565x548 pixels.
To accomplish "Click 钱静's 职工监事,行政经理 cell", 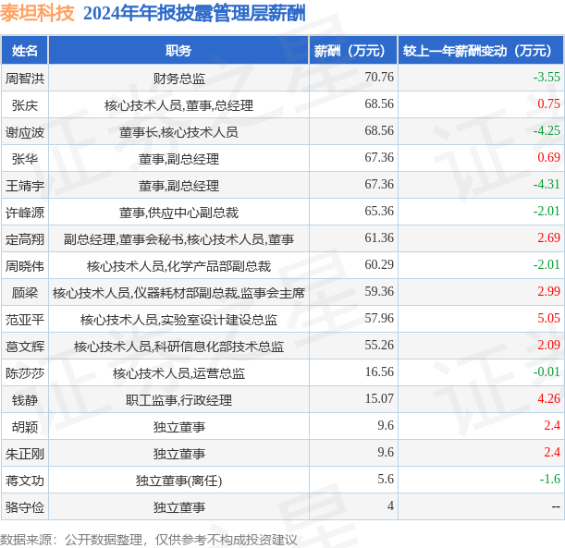I will click(x=178, y=400).
